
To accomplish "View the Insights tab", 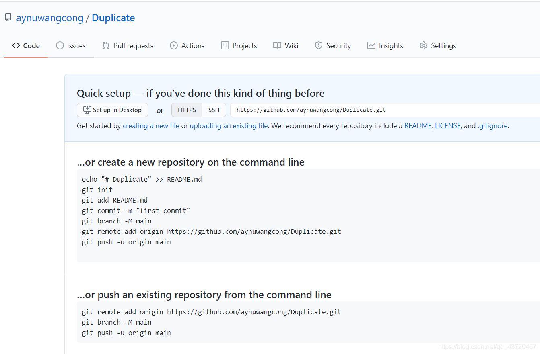I will pos(385,46).
